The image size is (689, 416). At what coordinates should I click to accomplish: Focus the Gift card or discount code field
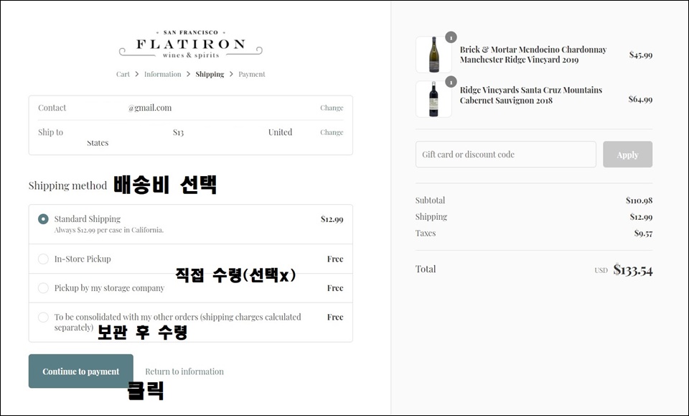pos(506,154)
